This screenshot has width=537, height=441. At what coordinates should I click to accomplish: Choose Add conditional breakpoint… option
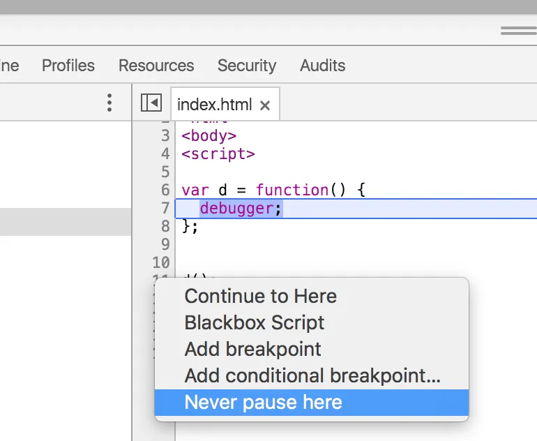click(312, 375)
